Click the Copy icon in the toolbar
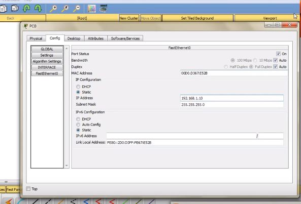 click(3, 9)
